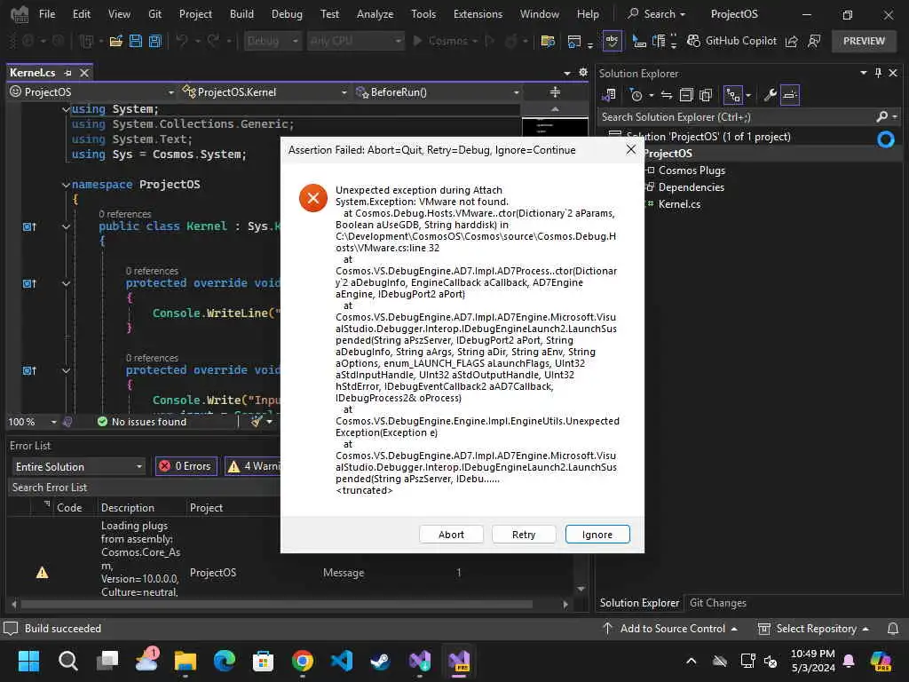
Task: Open the solution configurations Debug dropdown
Action: (272, 41)
